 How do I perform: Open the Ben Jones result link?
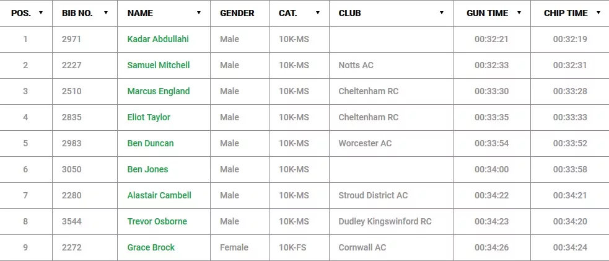point(147,169)
